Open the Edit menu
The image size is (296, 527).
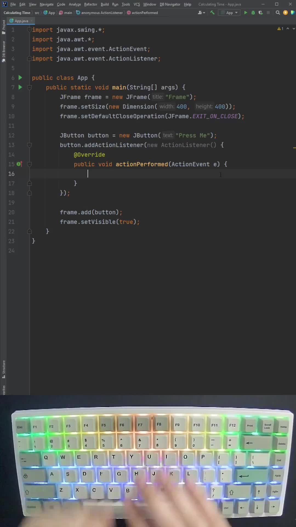[x=22, y=4]
